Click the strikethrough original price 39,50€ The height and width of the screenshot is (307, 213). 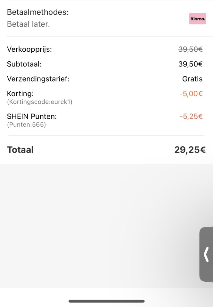[190, 49]
